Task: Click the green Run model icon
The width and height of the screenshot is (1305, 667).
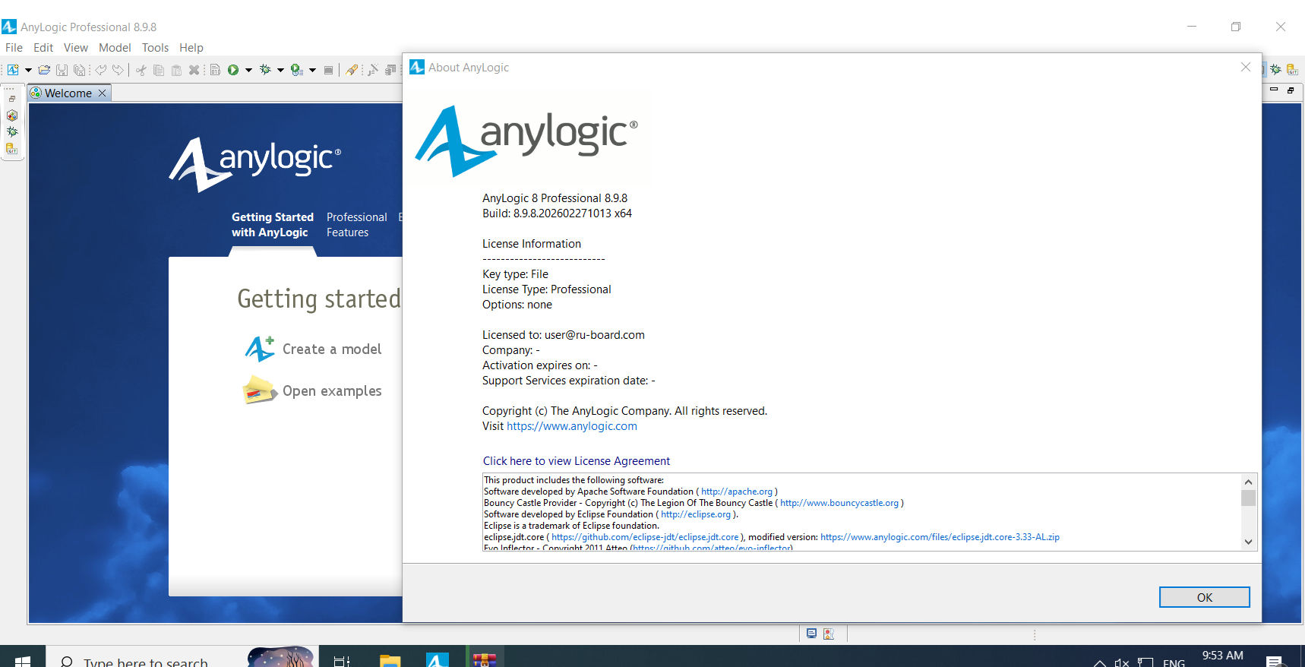Action: click(233, 70)
